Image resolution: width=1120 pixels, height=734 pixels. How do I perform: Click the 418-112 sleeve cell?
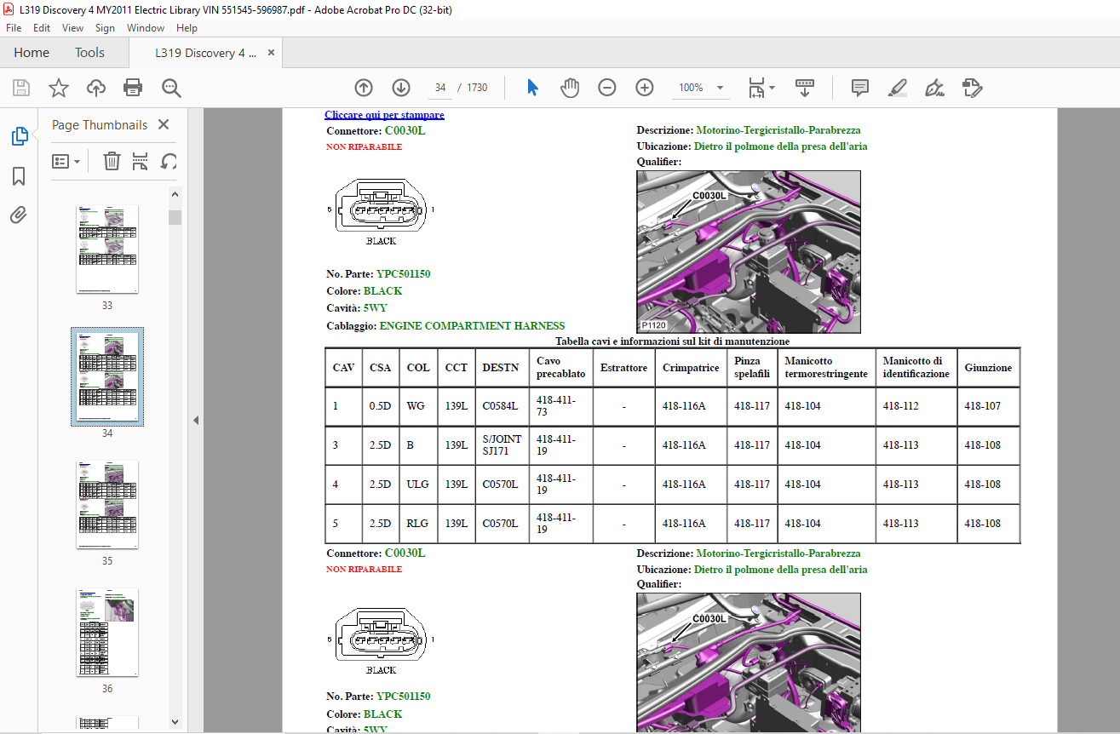916,406
